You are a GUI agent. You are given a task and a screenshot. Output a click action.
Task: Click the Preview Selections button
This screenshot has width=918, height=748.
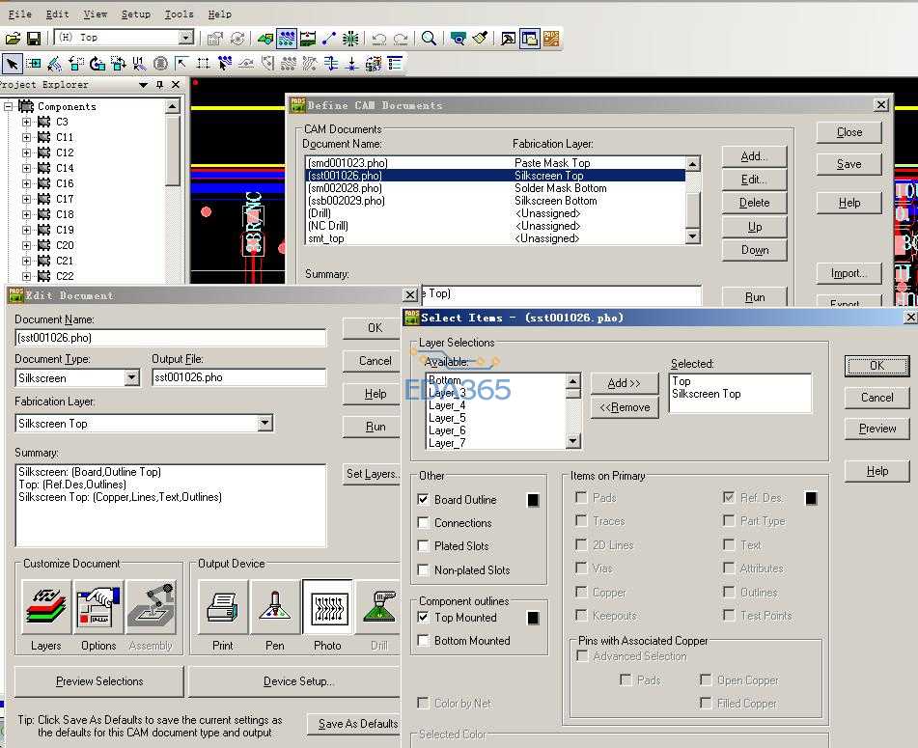point(99,681)
